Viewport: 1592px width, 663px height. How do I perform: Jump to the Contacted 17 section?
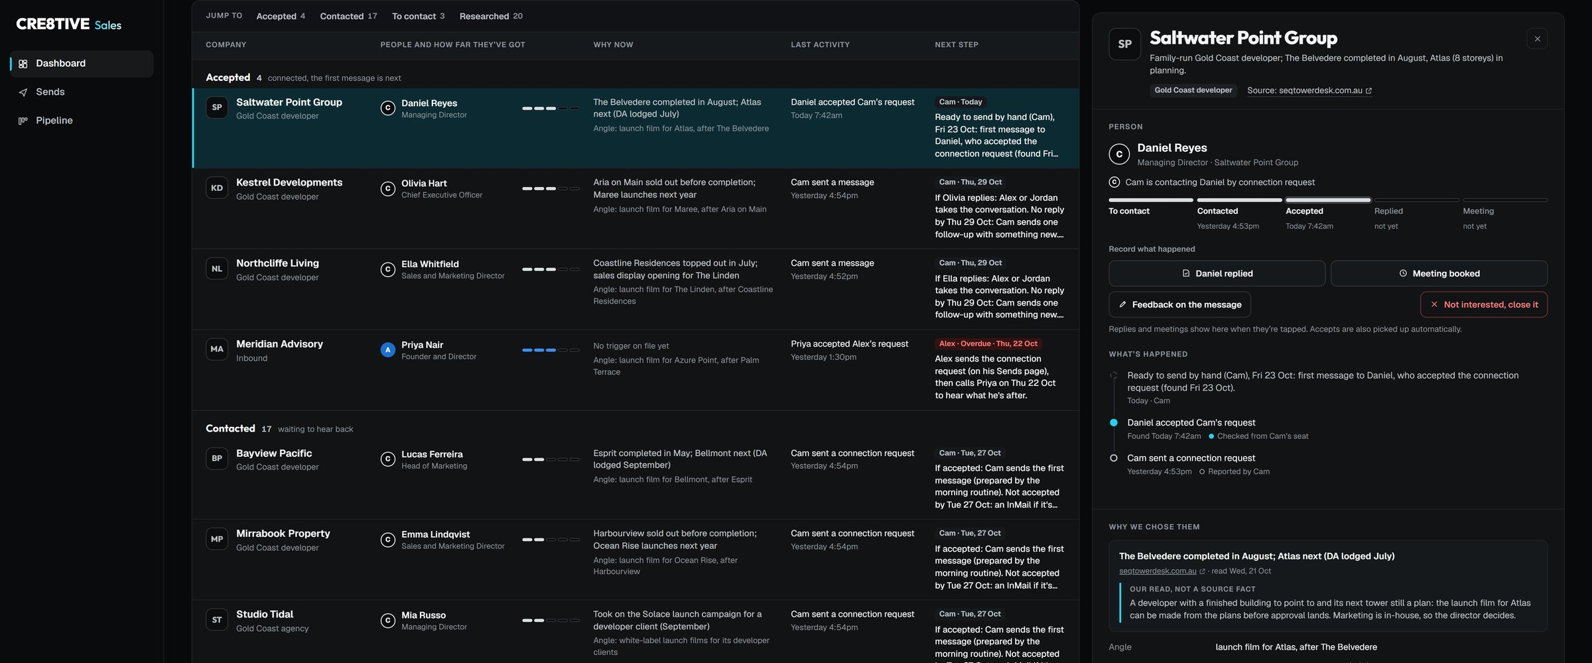click(x=348, y=16)
